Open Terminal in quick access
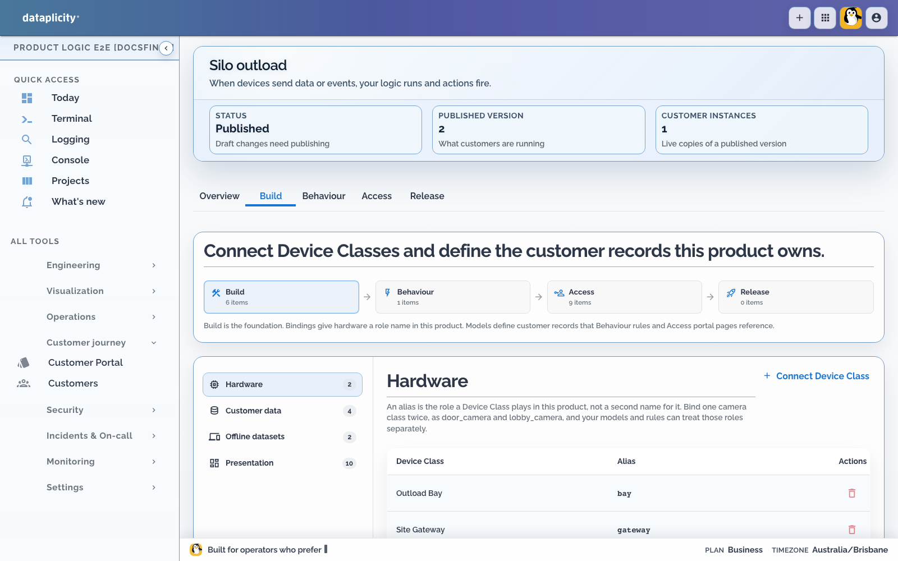 [72, 119]
